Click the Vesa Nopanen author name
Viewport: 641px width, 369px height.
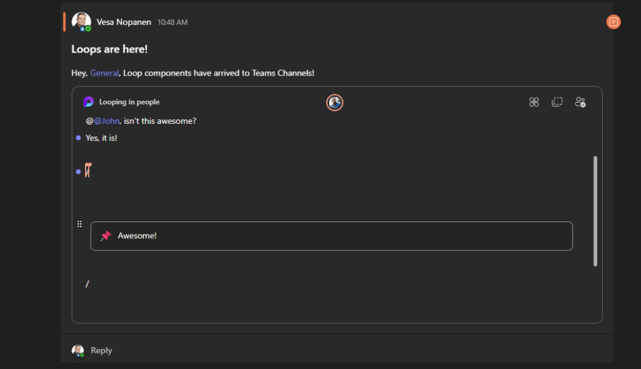[x=124, y=22]
